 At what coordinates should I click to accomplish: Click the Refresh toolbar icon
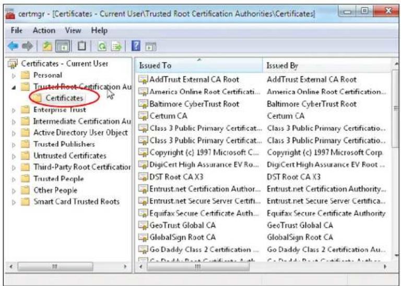tap(102, 46)
